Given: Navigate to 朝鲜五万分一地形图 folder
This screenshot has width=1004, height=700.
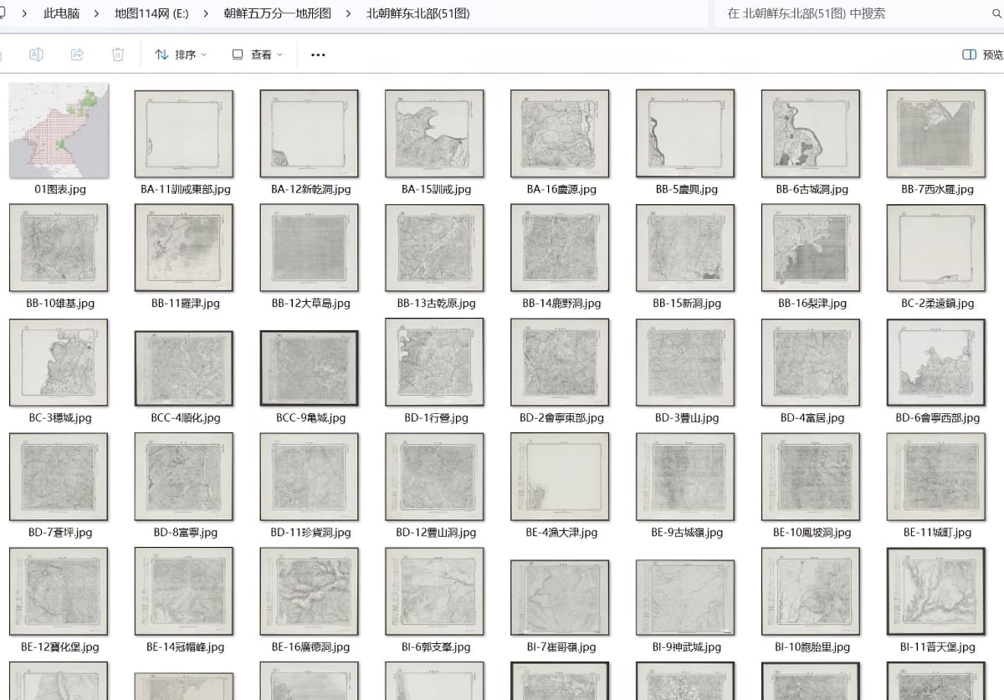Looking at the screenshot, I should 278,13.
